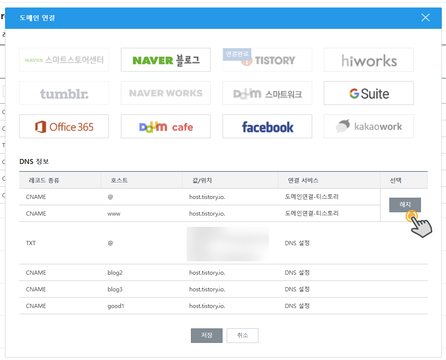Screen dimensions: 446x360
Task: Click the TXT record type cell
Action: click(x=31, y=243)
